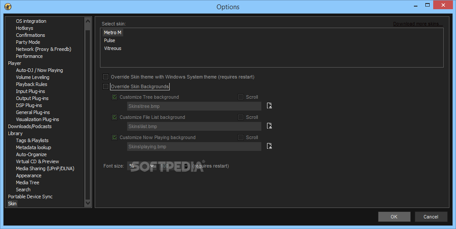
Task: Browse for the Tree background file icon
Action: (x=269, y=106)
